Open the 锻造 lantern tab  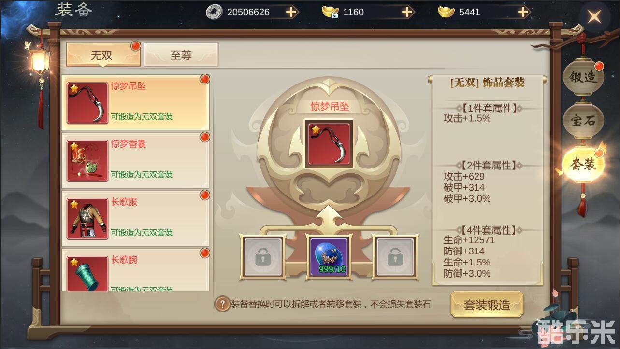click(583, 78)
